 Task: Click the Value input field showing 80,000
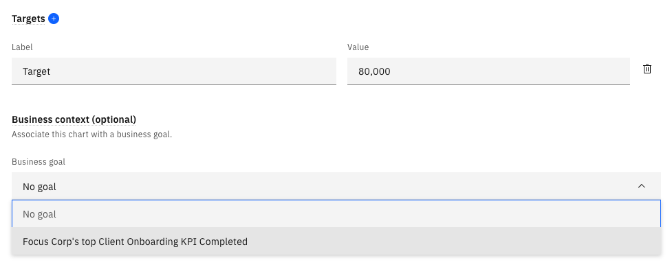(488, 71)
